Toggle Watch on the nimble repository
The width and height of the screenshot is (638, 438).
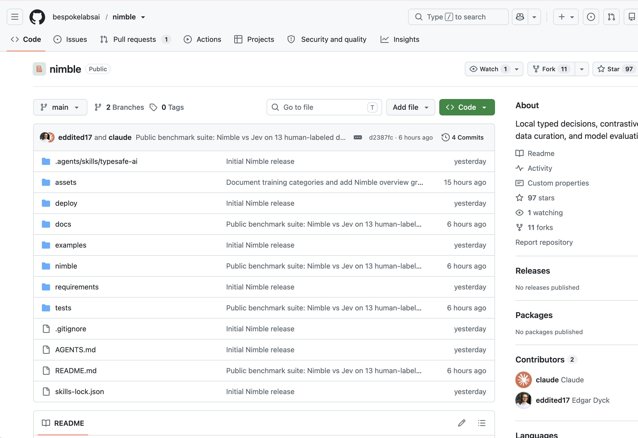489,69
